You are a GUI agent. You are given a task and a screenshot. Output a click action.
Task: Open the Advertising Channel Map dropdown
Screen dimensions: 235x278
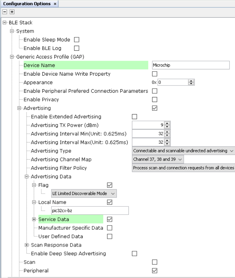pyautogui.click(x=158, y=159)
